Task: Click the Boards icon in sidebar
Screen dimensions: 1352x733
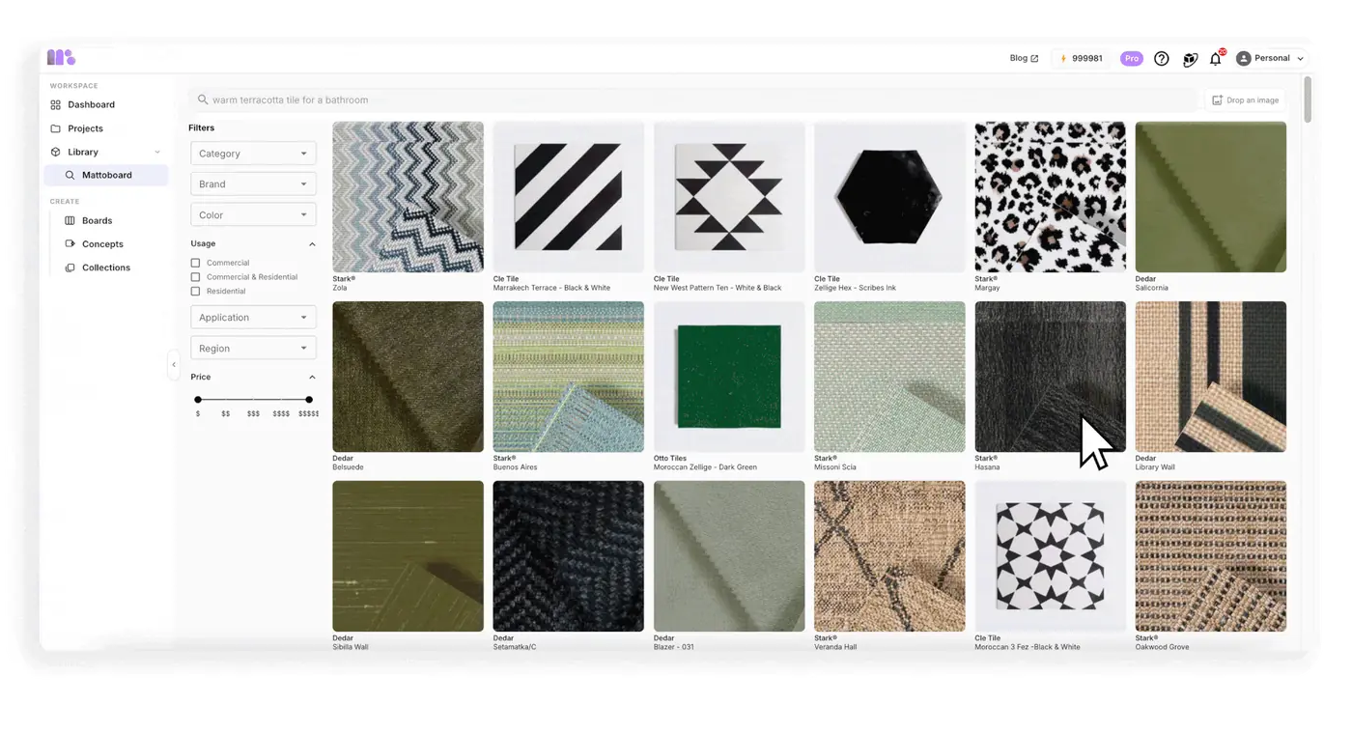Action: [x=70, y=220]
